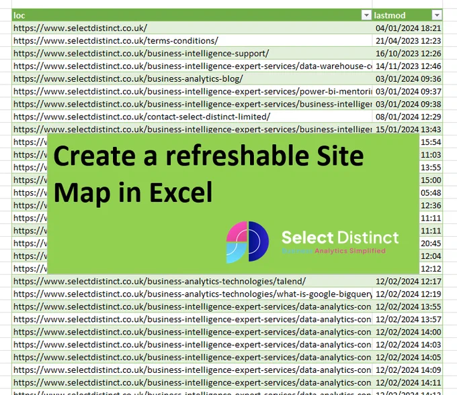
Task: Click the URL cell in the 03/01/2024 09:38 row
Action: tap(192, 104)
